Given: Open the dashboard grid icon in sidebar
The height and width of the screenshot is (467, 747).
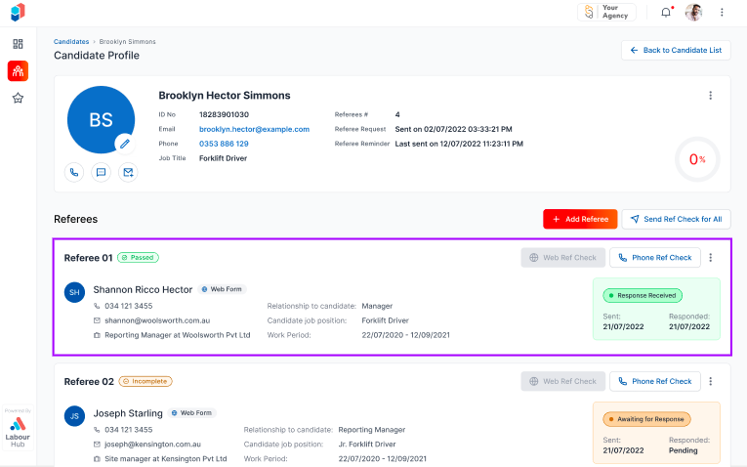Looking at the screenshot, I should pyautogui.click(x=18, y=44).
